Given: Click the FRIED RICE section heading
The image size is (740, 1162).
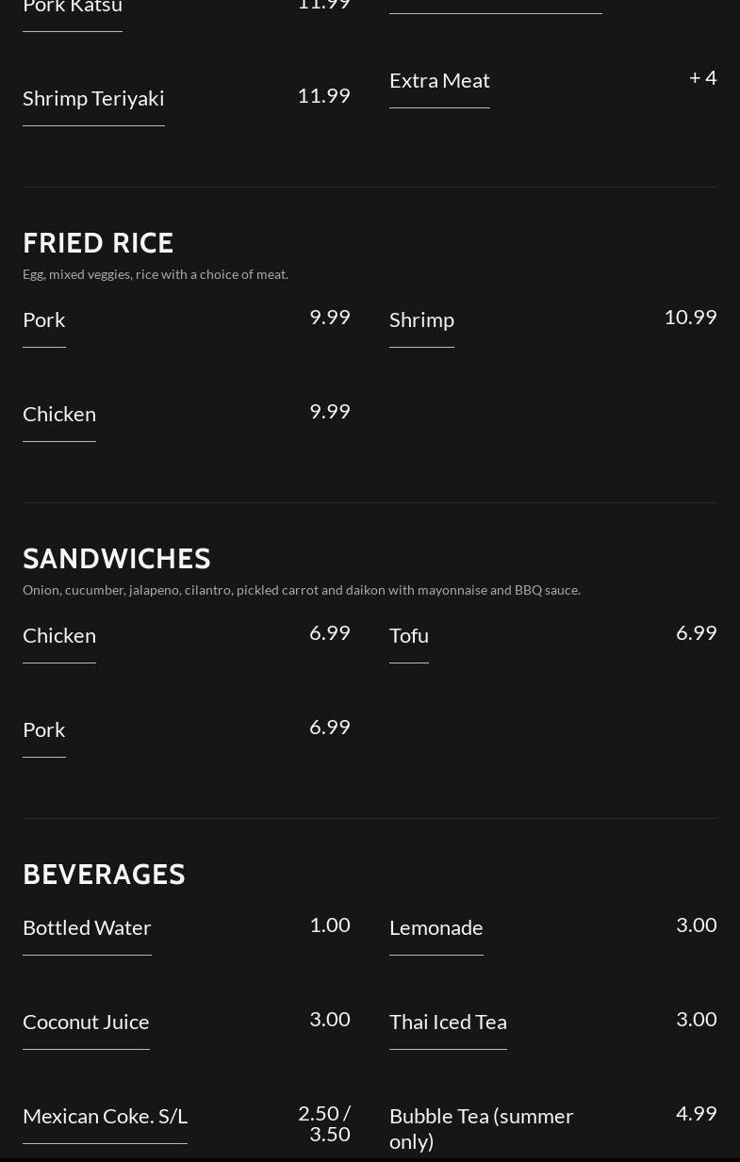Looking at the screenshot, I should (x=98, y=242).
